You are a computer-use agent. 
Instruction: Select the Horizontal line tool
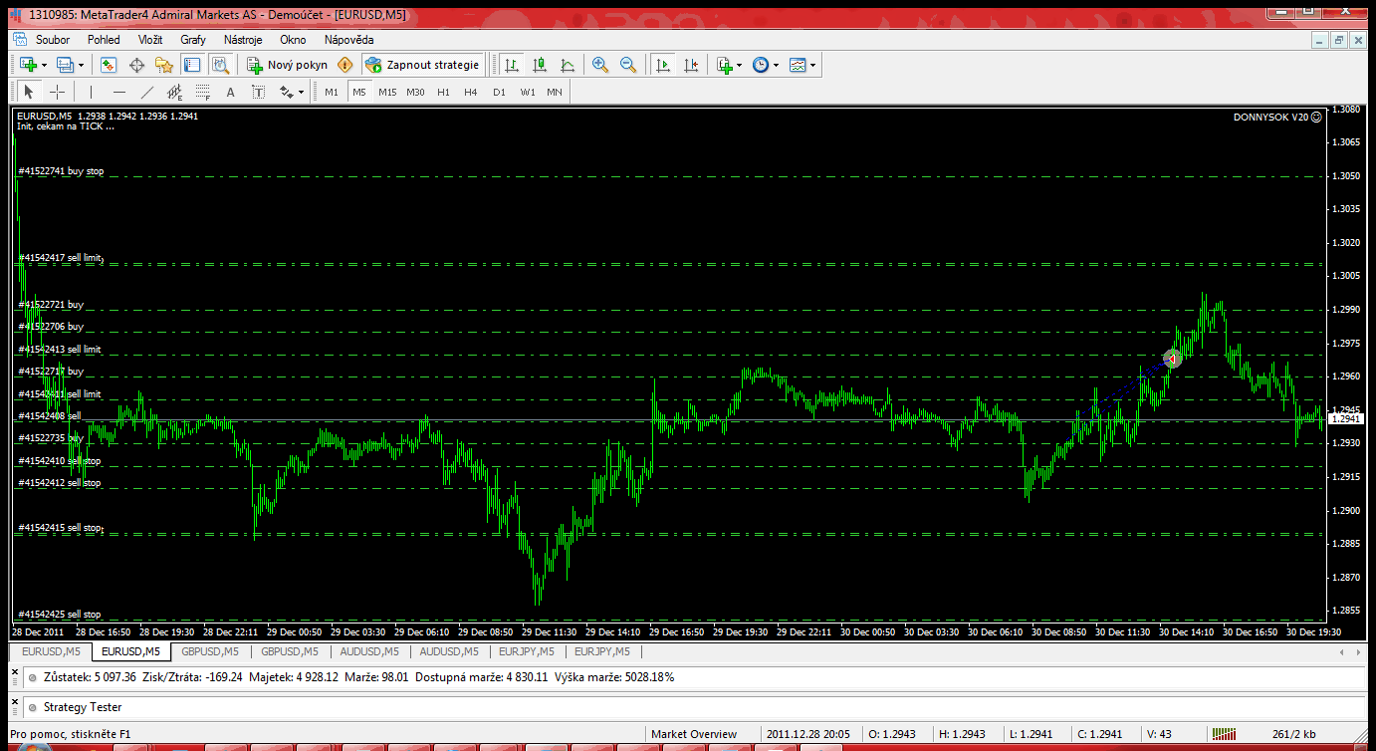coord(119,93)
